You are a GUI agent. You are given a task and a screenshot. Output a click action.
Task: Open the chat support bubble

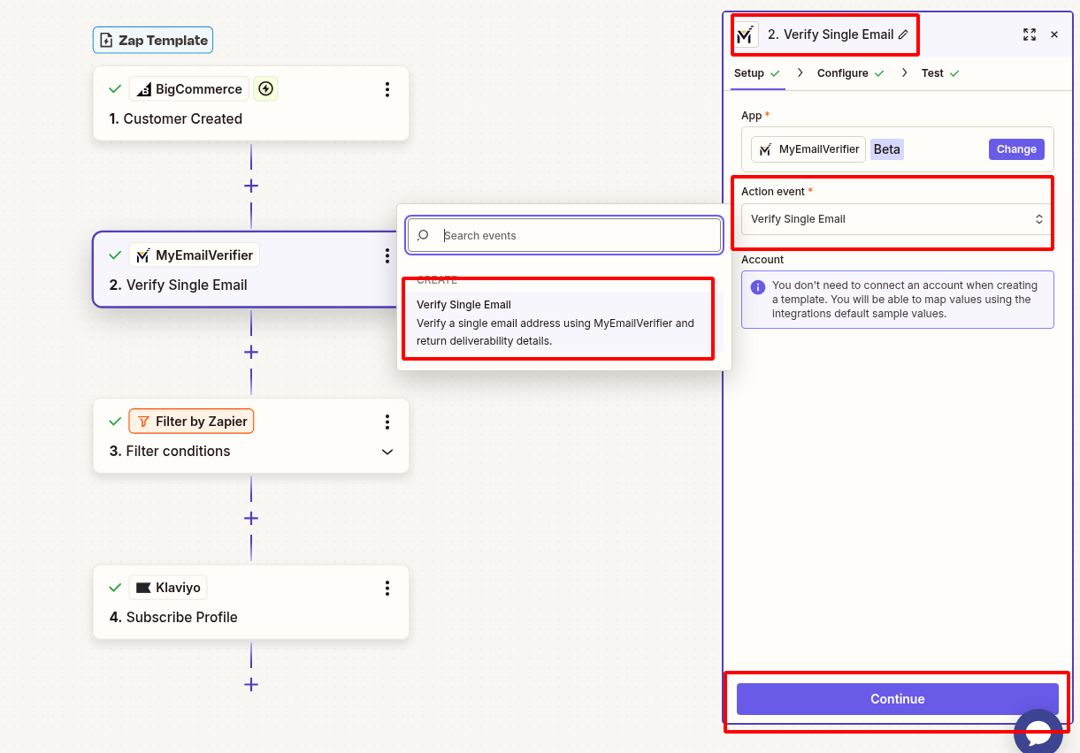click(x=1039, y=732)
